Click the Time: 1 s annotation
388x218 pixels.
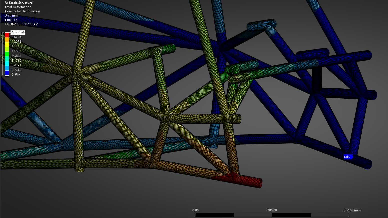point(11,20)
